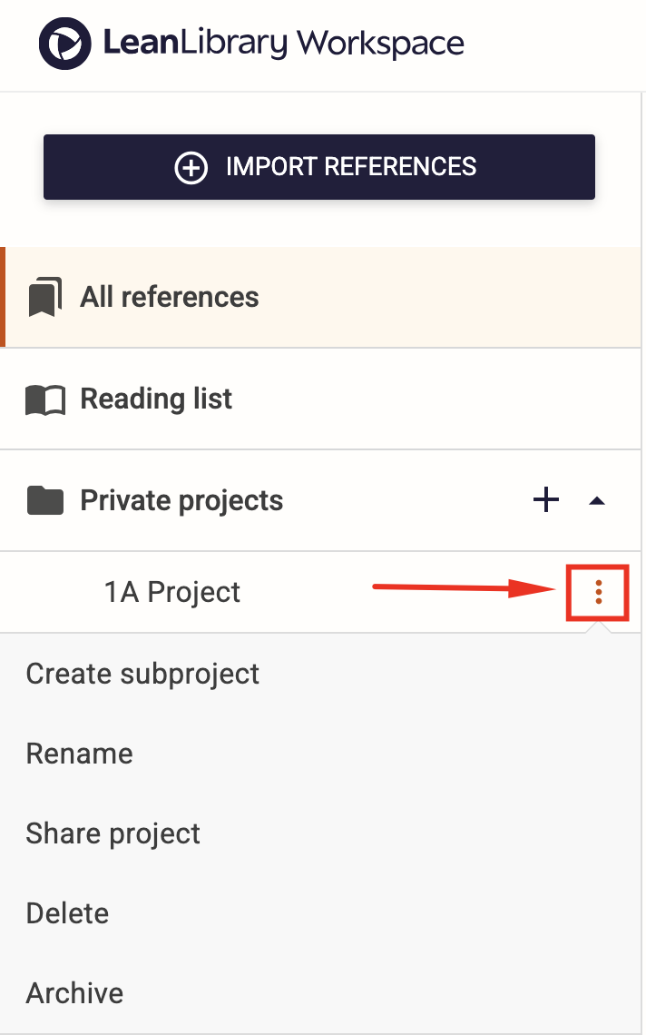The image size is (646, 1035).
Task: Add a new private project with plus icon
Action: pyautogui.click(x=545, y=499)
